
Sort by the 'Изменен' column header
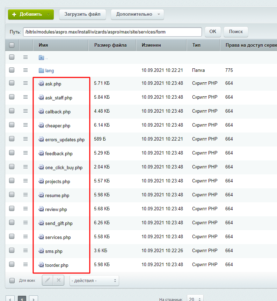151,45
